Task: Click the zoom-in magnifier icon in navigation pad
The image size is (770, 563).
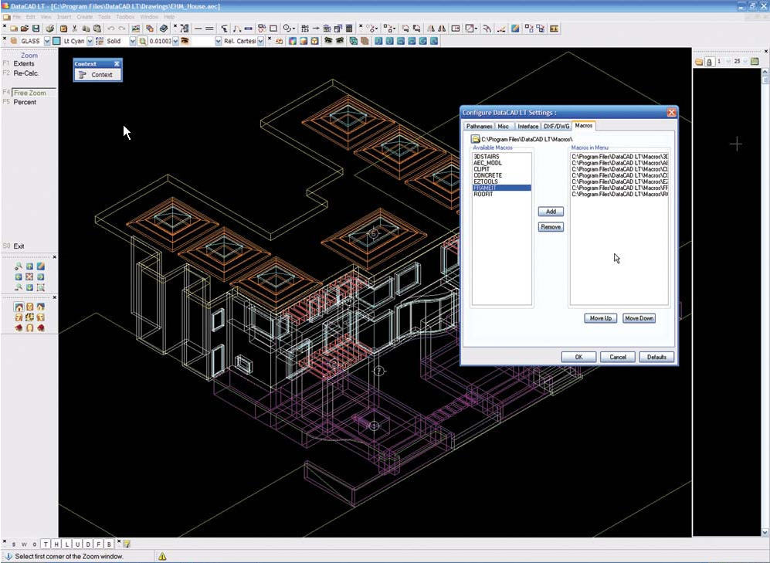Action: 19,266
